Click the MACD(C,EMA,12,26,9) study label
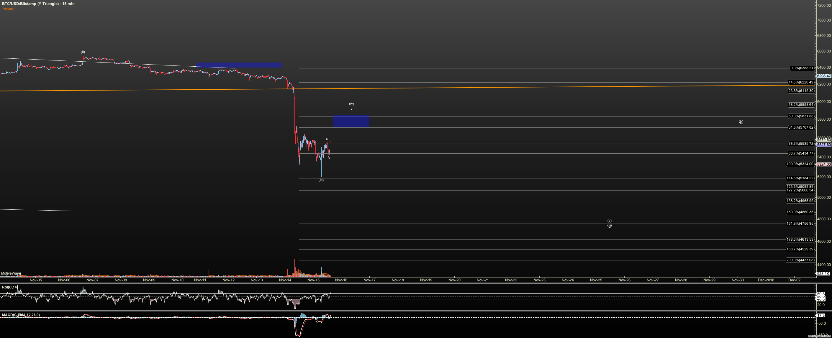Viewport: 832px width, 338px height. point(21,315)
